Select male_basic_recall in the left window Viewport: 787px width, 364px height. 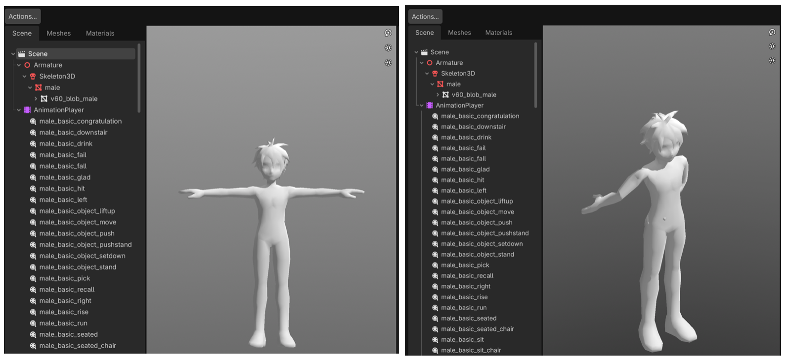pyautogui.click(x=67, y=290)
